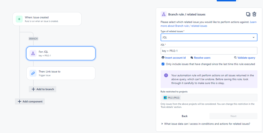Click the person icon beside Insert account id
Viewport: 263px width, 133px height.
tap(163, 57)
